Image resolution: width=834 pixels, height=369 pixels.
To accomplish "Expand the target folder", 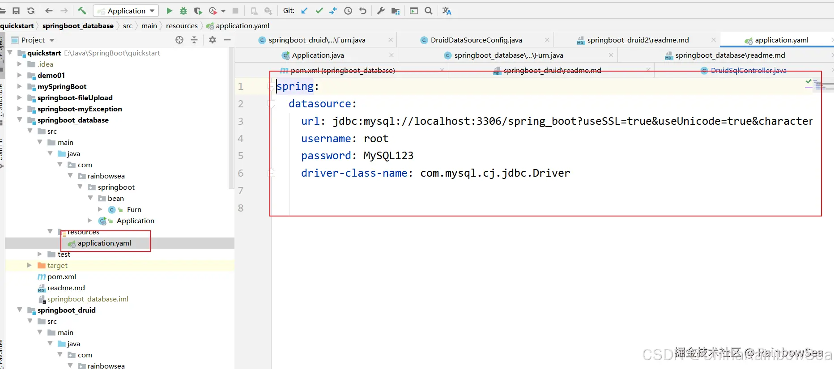I will [30, 265].
